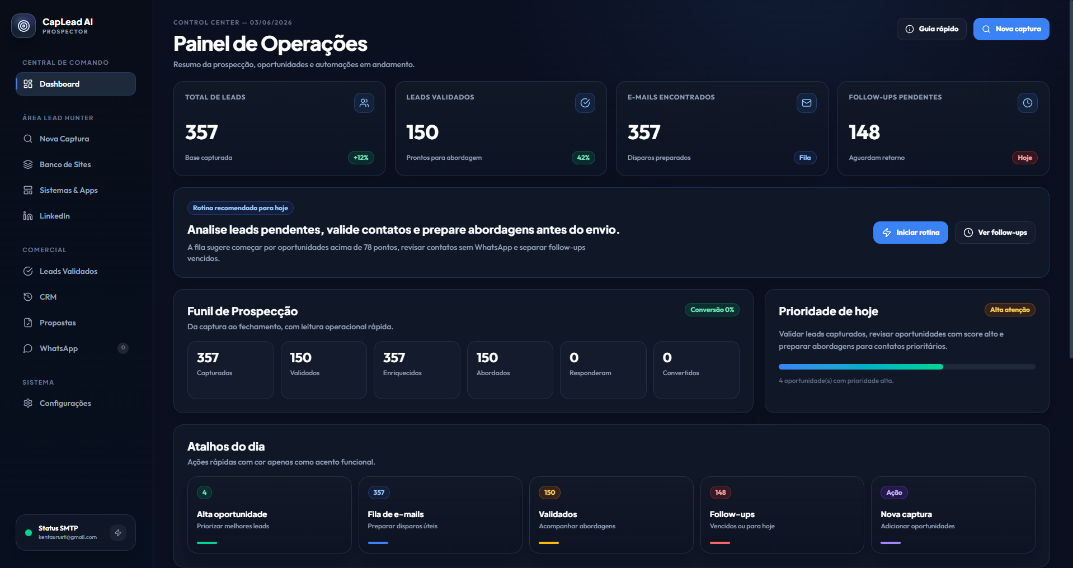Click the WhatsApp chat bubble icon

click(x=28, y=348)
